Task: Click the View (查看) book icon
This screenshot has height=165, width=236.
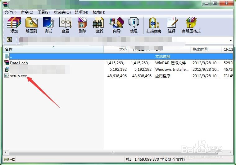Action: coord(66,23)
